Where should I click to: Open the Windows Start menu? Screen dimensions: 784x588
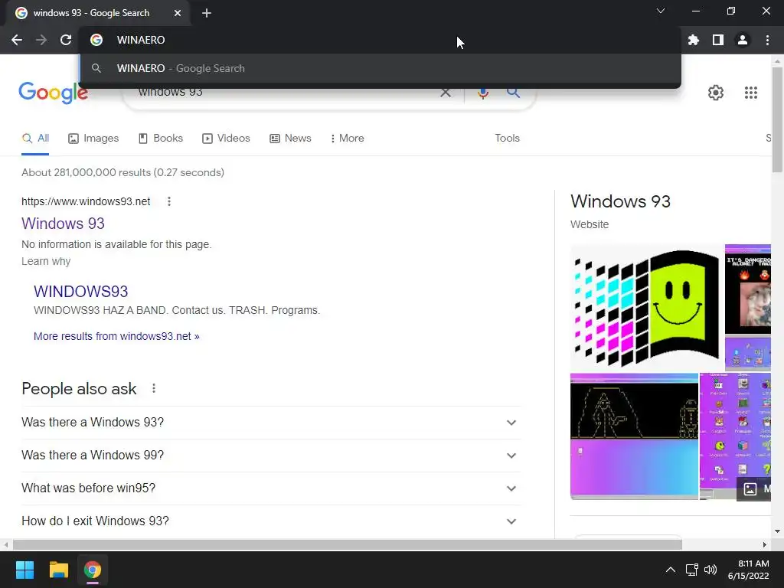coord(24,570)
